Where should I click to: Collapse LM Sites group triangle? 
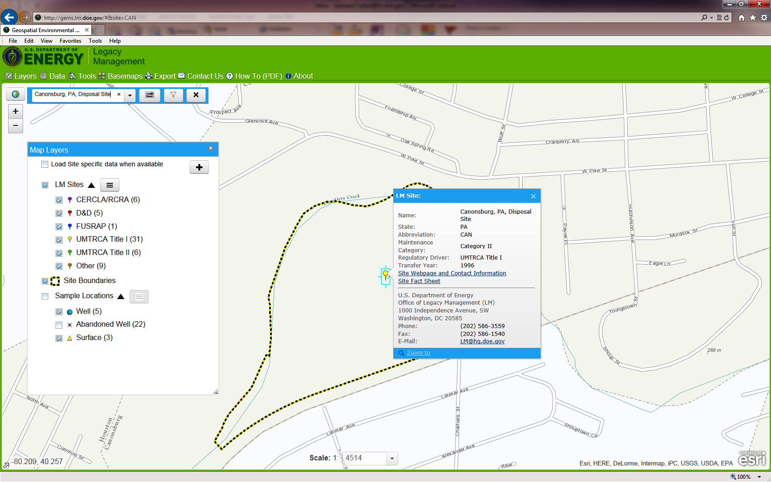coord(91,185)
